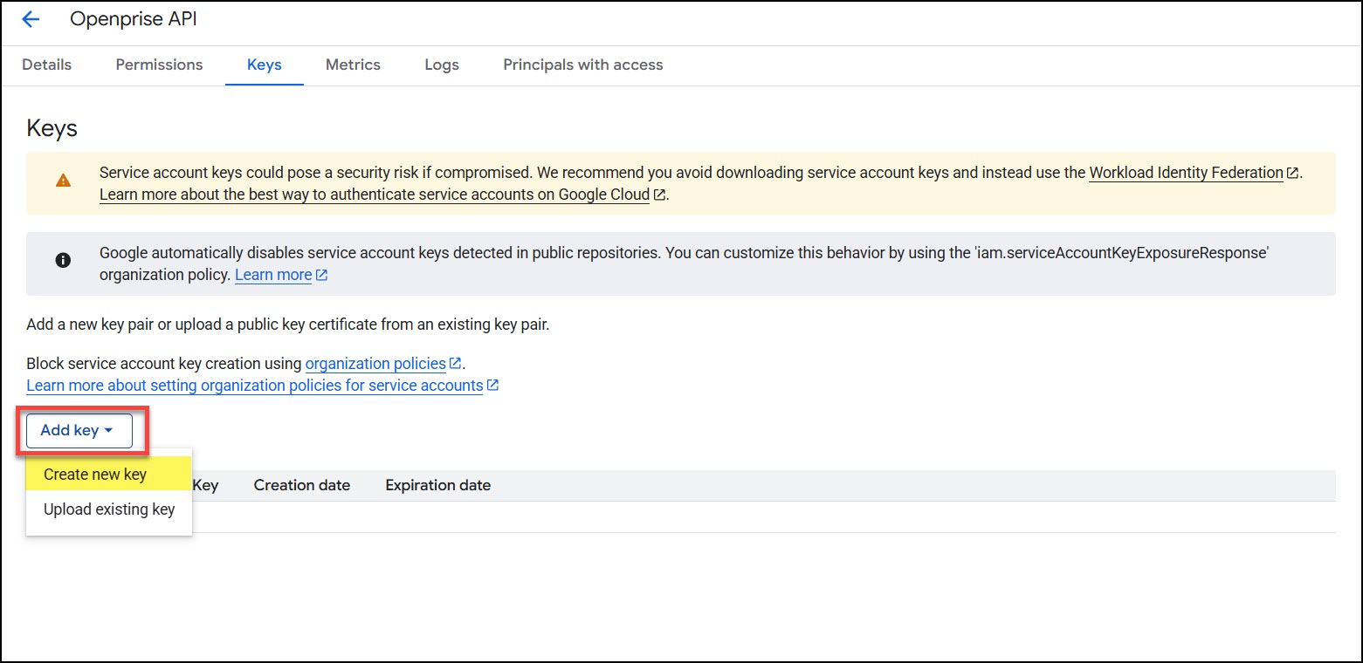The image size is (1363, 663).
Task: Click the black info circle icon
Action: 63,259
